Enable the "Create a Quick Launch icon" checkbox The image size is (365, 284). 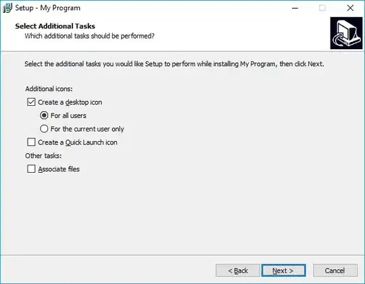(31, 142)
